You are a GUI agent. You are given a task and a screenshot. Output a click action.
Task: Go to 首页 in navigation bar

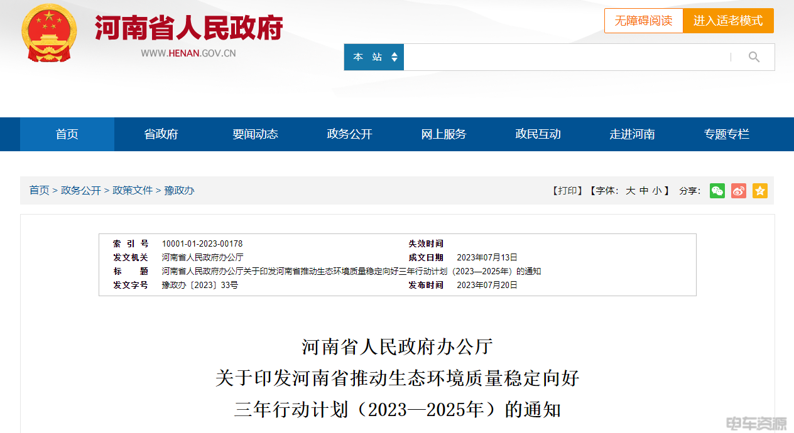pos(67,134)
